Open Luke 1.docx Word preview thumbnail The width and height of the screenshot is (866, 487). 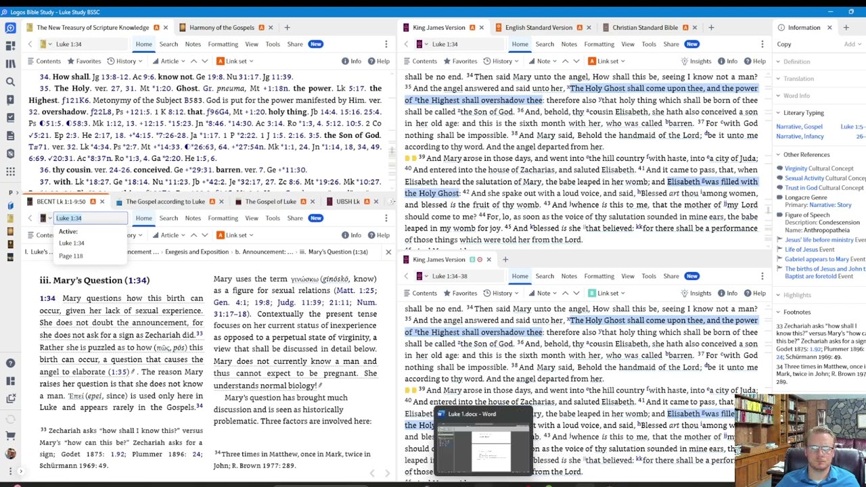click(x=482, y=443)
